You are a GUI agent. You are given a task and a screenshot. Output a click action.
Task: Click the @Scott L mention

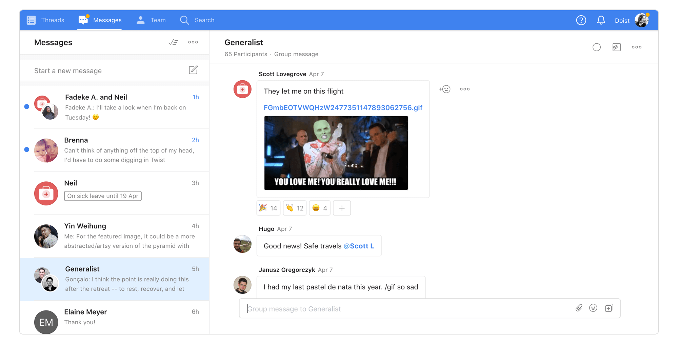[359, 246]
